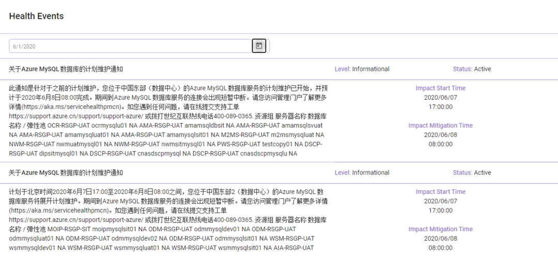558x256 pixels.
Task: Click Status: Active in second event
Action: coord(472,172)
